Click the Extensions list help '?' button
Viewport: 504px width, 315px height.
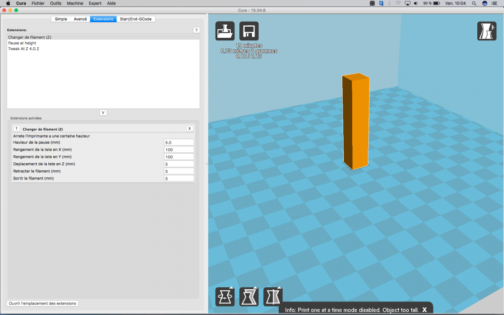(197, 30)
